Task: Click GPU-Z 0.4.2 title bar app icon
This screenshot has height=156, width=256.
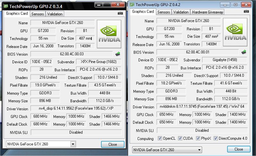Action: [x=132, y=4]
